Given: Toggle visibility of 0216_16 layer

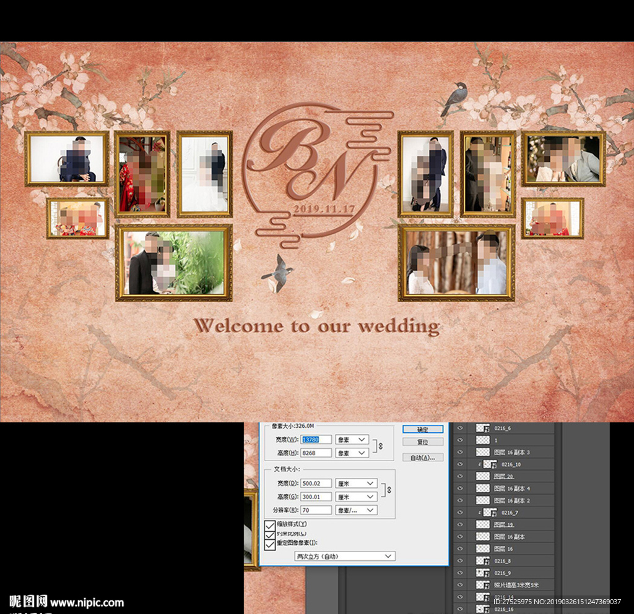Looking at the screenshot, I should [460, 609].
